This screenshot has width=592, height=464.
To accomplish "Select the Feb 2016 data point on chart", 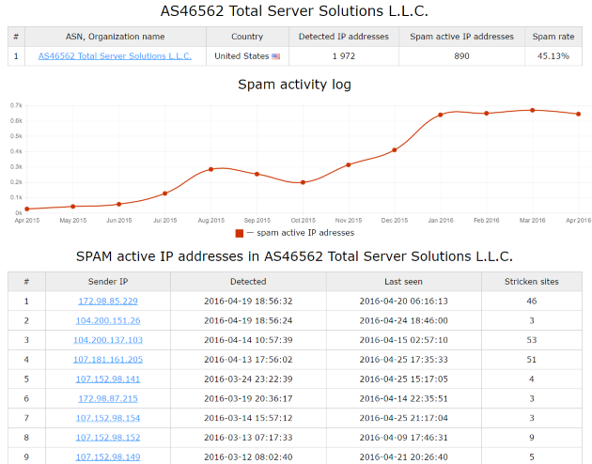I will click(x=487, y=114).
